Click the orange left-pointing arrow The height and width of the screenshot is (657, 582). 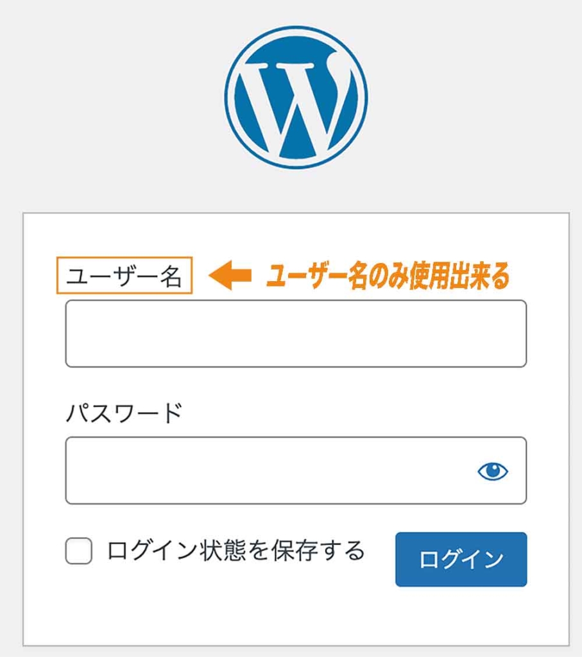(230, 275)
